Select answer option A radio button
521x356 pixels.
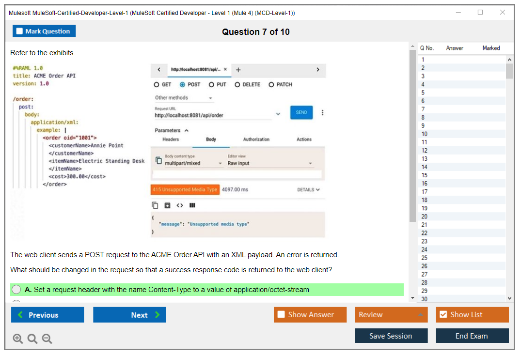click(16, 290)
